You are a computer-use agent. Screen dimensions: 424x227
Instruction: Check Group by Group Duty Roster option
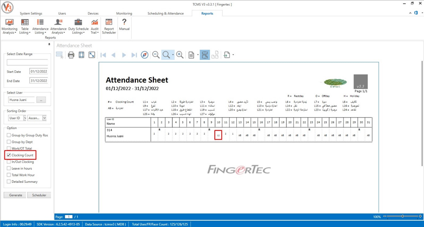[x=9, y=135]
